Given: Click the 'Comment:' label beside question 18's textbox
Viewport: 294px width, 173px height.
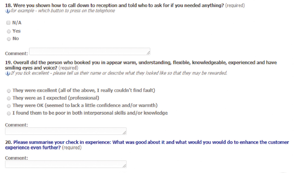Looking at the screenshot, I should pos(16,54).
